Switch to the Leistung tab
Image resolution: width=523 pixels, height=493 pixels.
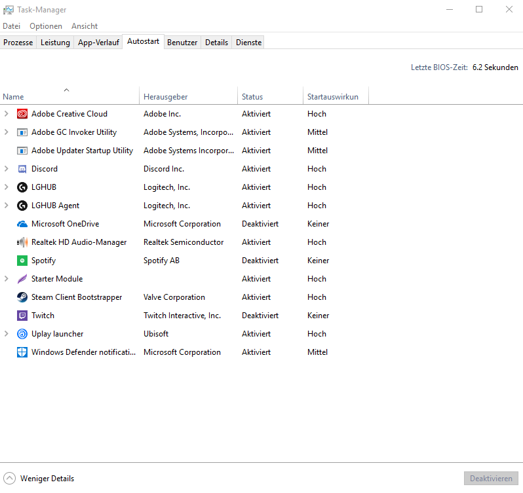click(x=55, y=43)
